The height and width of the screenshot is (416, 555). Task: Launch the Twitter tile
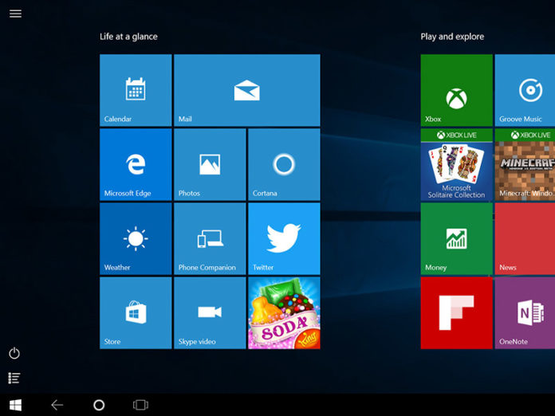[284, 239]
